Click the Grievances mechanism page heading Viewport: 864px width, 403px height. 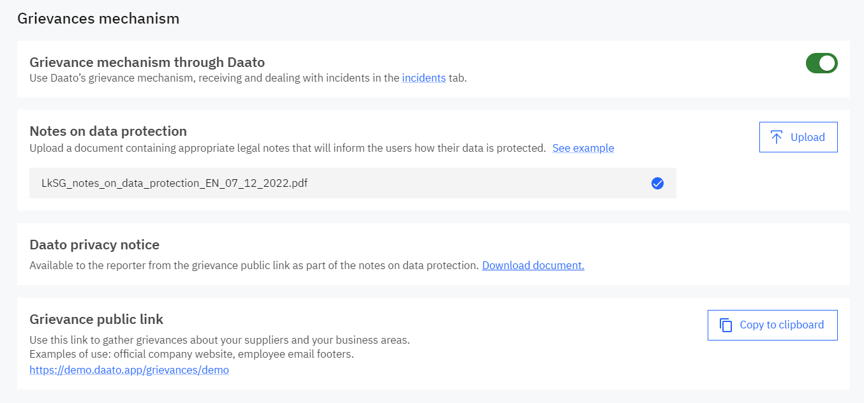click(98, 18)
